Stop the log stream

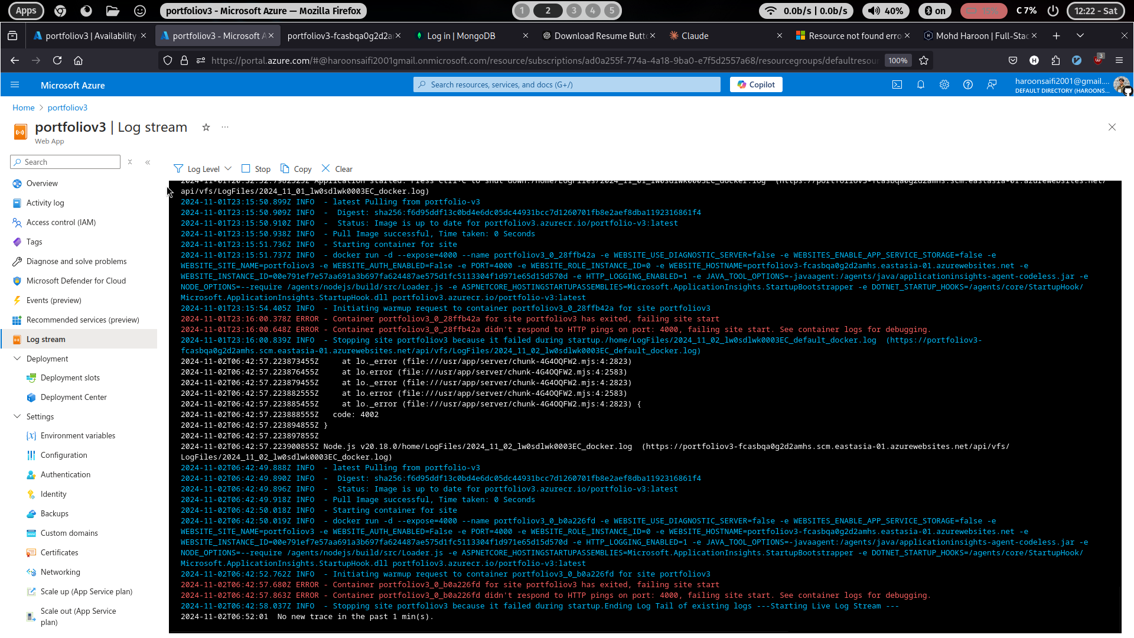pos(256,169)
